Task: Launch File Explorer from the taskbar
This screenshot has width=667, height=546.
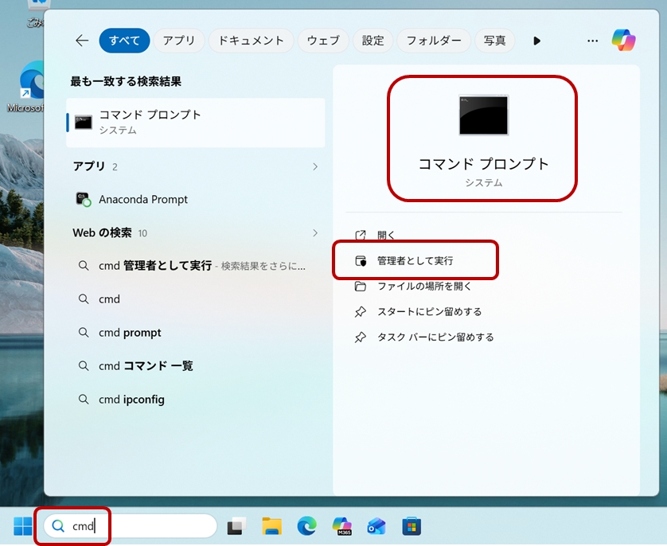Action: pos(272,526)
